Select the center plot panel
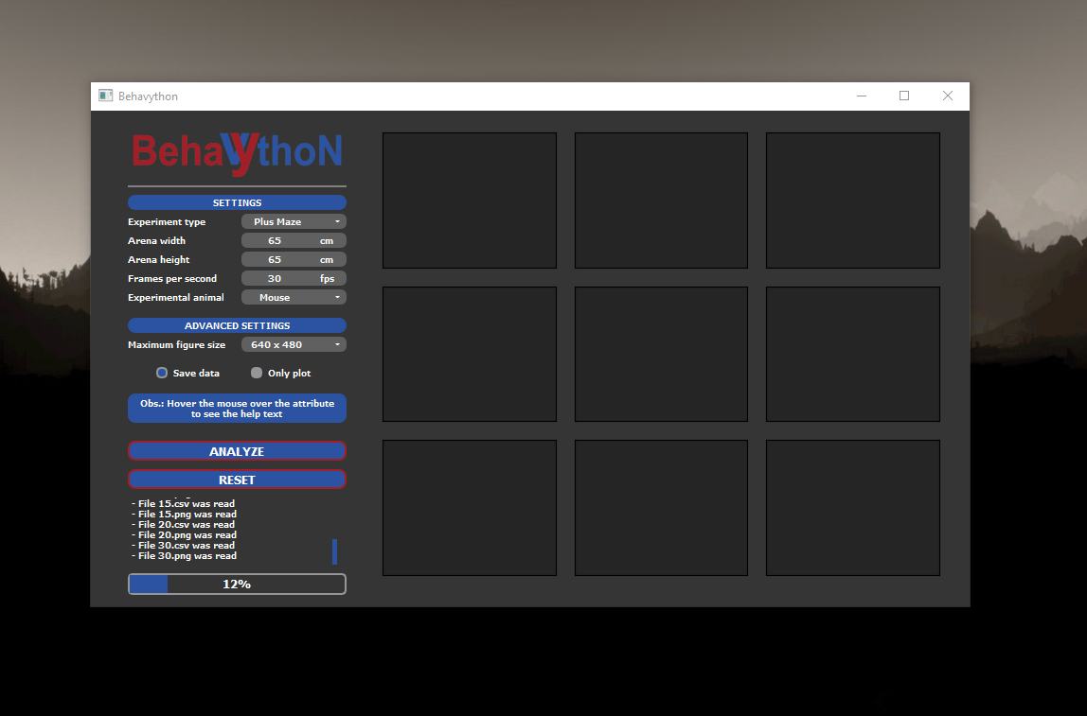The image size is (1087, 716). tap(661, 354)
